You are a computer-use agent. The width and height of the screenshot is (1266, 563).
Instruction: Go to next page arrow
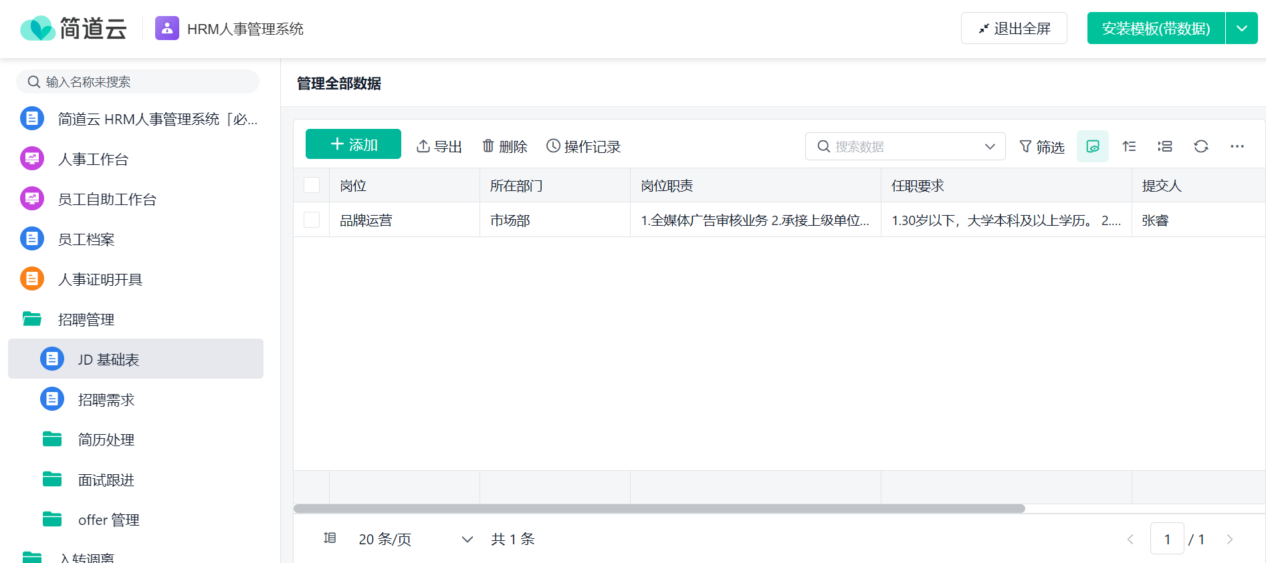click(1229, 539)
